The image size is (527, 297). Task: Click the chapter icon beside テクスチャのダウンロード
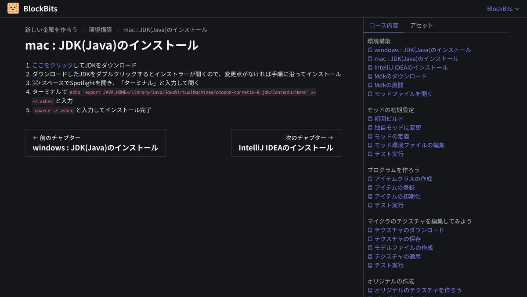tap(369, 230)
